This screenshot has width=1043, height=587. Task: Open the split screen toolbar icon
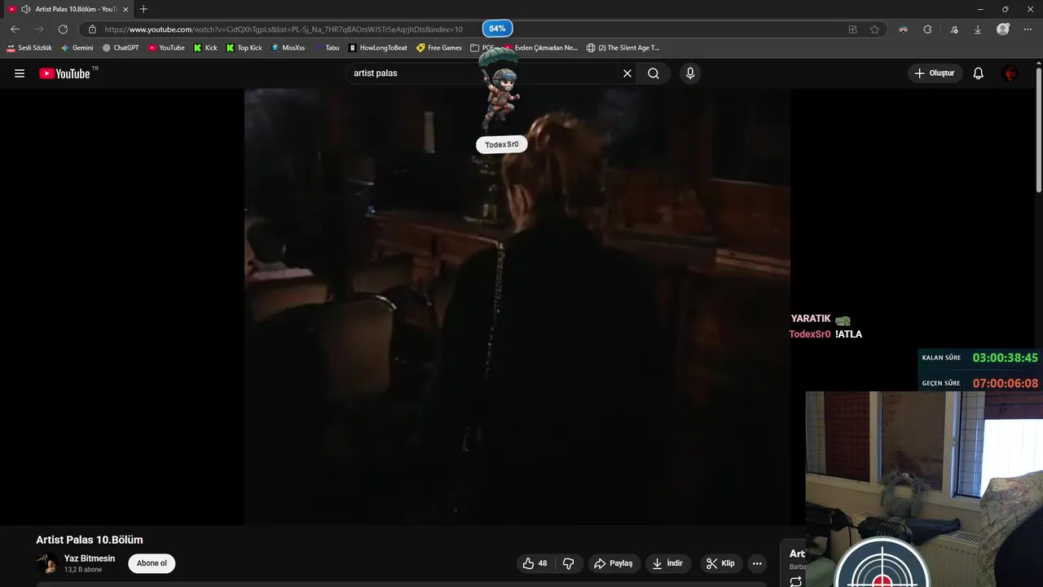tap(852, 29)
